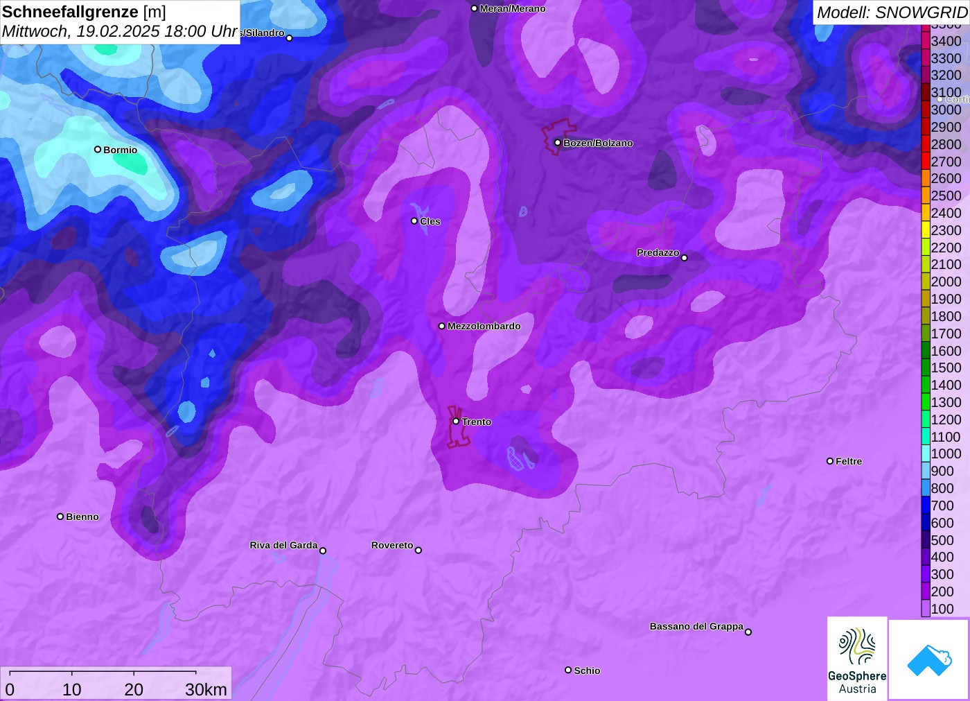The height and width of the screenshot is (701, 970).
Task: Click the Riva del Garda text label
Action: [x=283, y=545]
